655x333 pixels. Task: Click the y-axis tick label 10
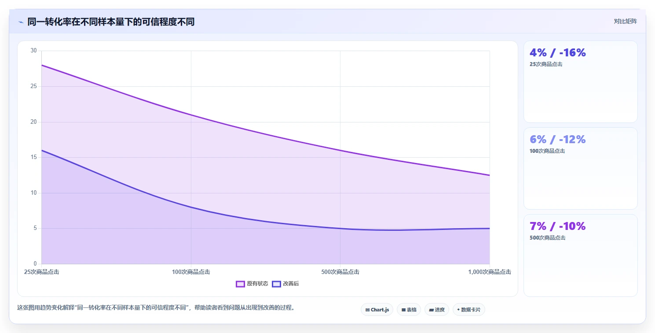34,193
